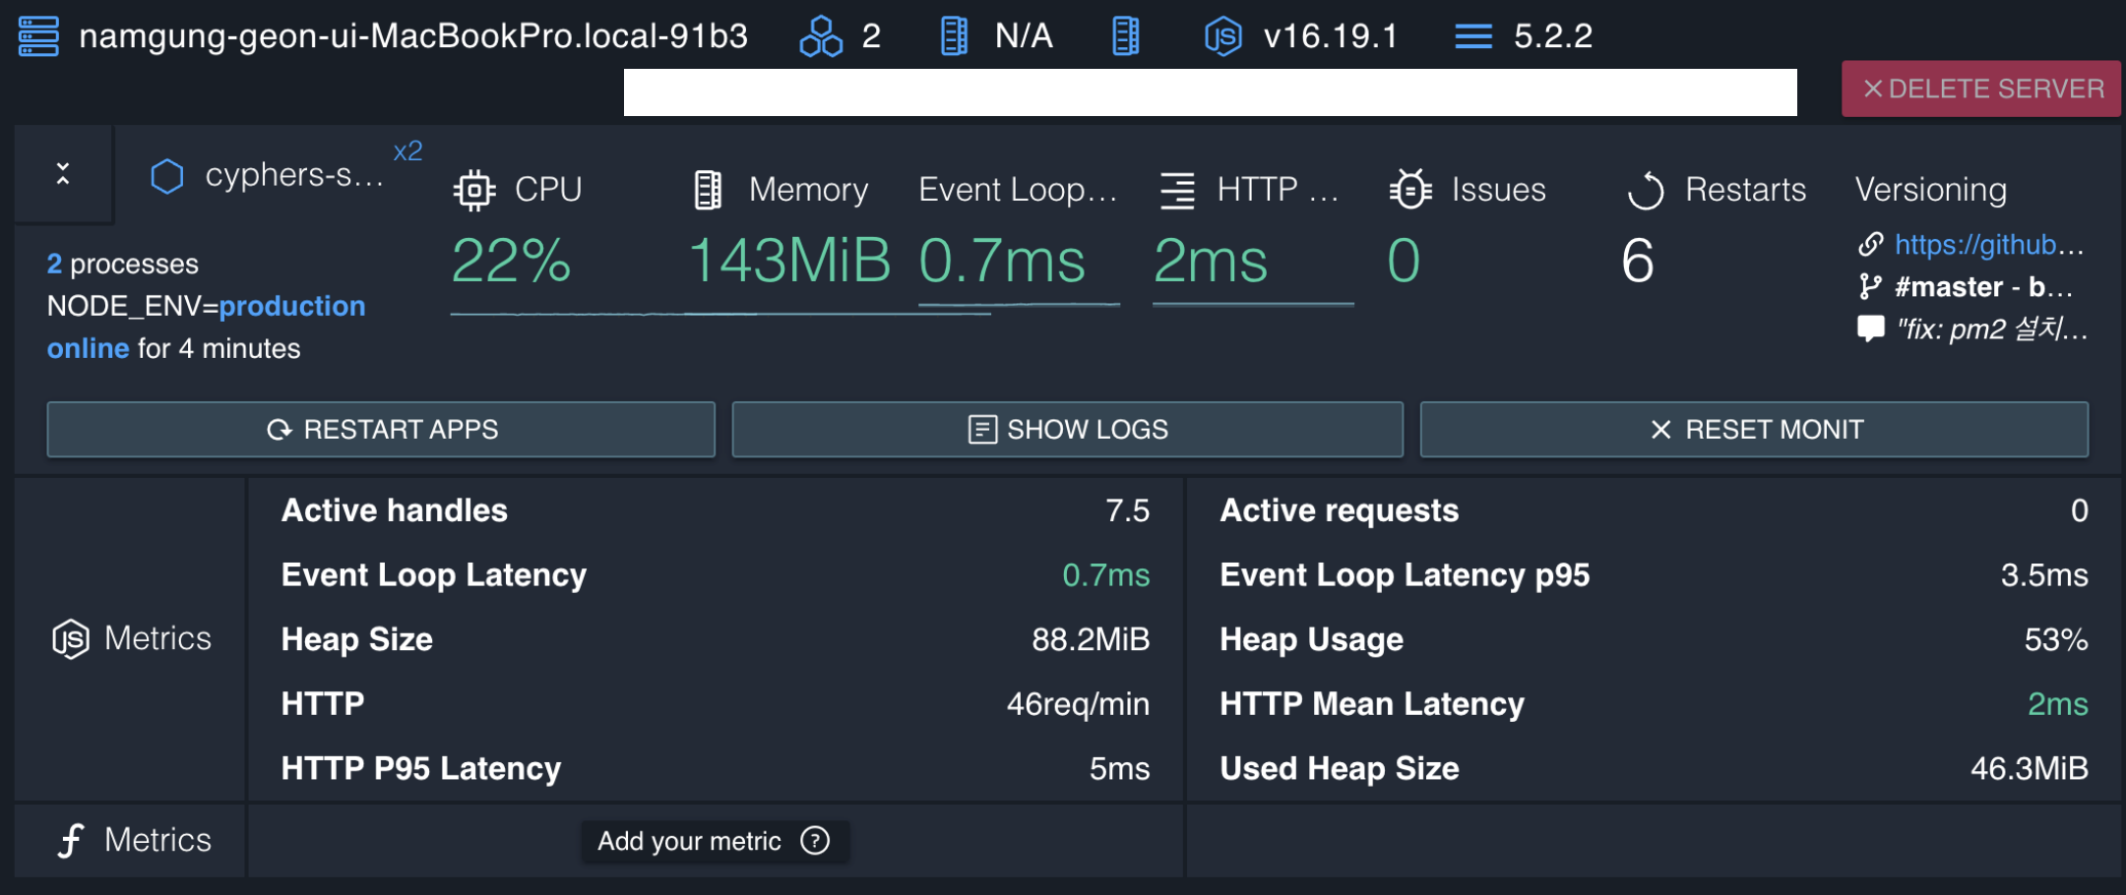Click the hexagon icon beside cyphers-s app name

pos(167,176)
